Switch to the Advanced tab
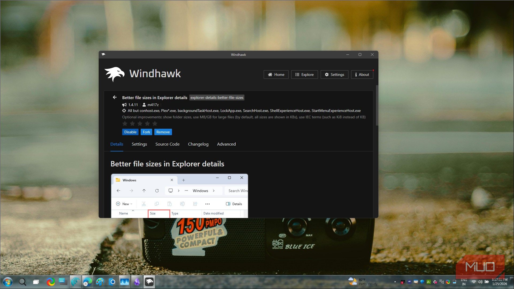This screenshot has height=289, width=514. click(226, 144)
